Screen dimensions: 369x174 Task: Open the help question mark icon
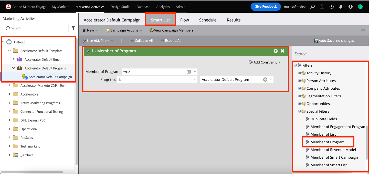point(351,7)
